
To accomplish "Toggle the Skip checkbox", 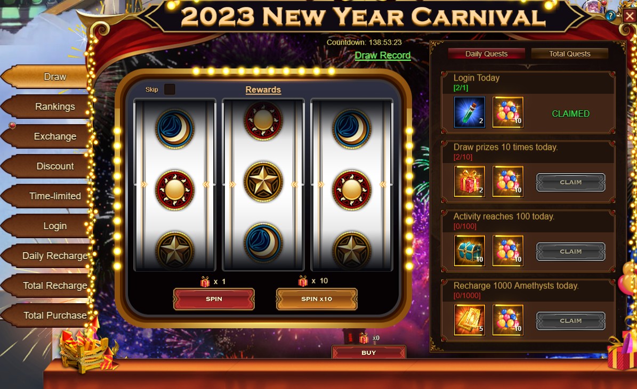I will click(x=170, y=90).
